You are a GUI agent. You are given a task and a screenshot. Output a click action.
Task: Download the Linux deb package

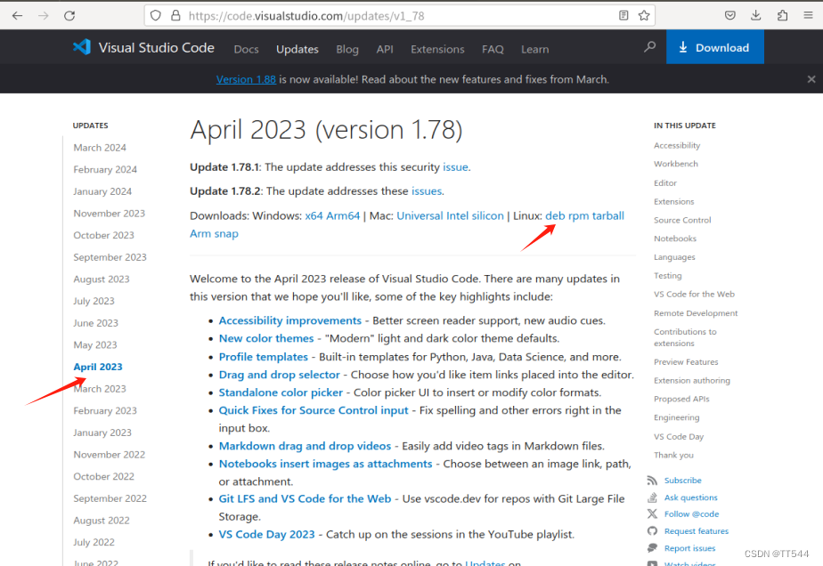555,215
